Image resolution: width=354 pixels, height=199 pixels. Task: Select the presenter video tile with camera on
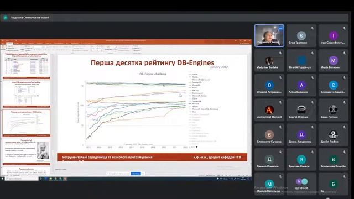click(x=269, y=35)
